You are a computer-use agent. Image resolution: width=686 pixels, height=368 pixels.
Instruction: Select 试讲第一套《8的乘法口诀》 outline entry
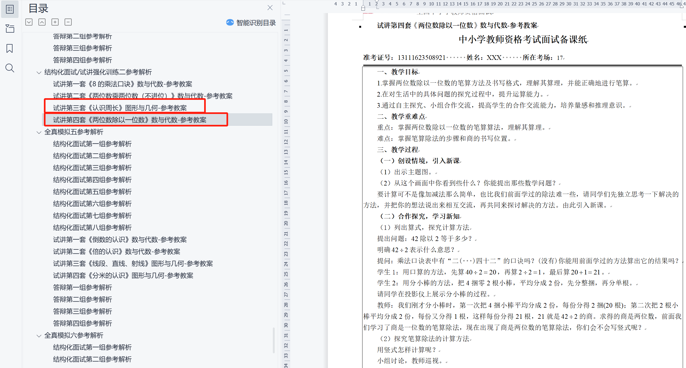pos(122,84)
